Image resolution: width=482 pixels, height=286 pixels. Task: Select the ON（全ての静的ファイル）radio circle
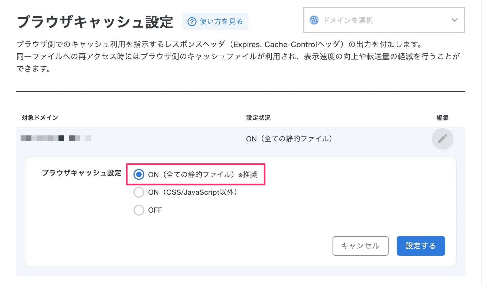(139, 174)
